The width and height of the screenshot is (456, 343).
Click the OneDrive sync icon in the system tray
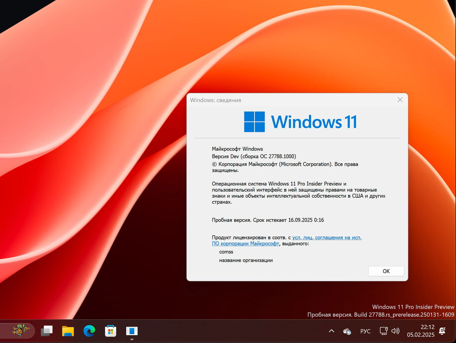click(347, 331)
